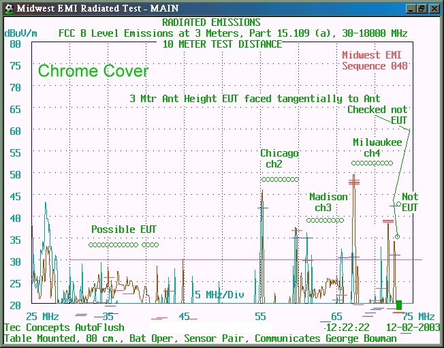Minimize the Midwest EMI Radiated Test window
This screenshot has height=348, width=444.
coord(411,8)
